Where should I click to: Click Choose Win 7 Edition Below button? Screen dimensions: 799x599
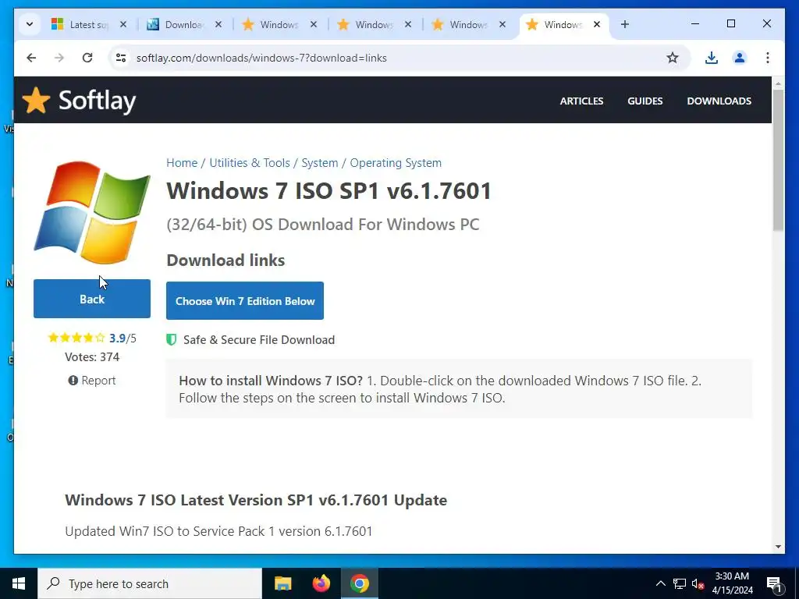245,301
